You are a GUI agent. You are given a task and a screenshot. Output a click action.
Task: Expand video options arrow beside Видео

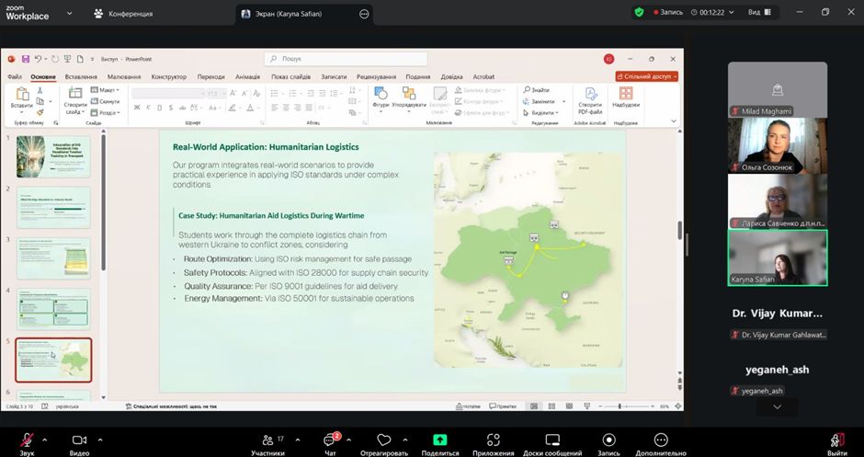100,440
